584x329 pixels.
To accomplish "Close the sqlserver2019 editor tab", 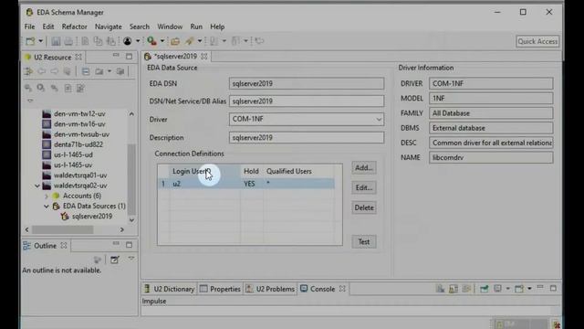I will coord(204,57).
